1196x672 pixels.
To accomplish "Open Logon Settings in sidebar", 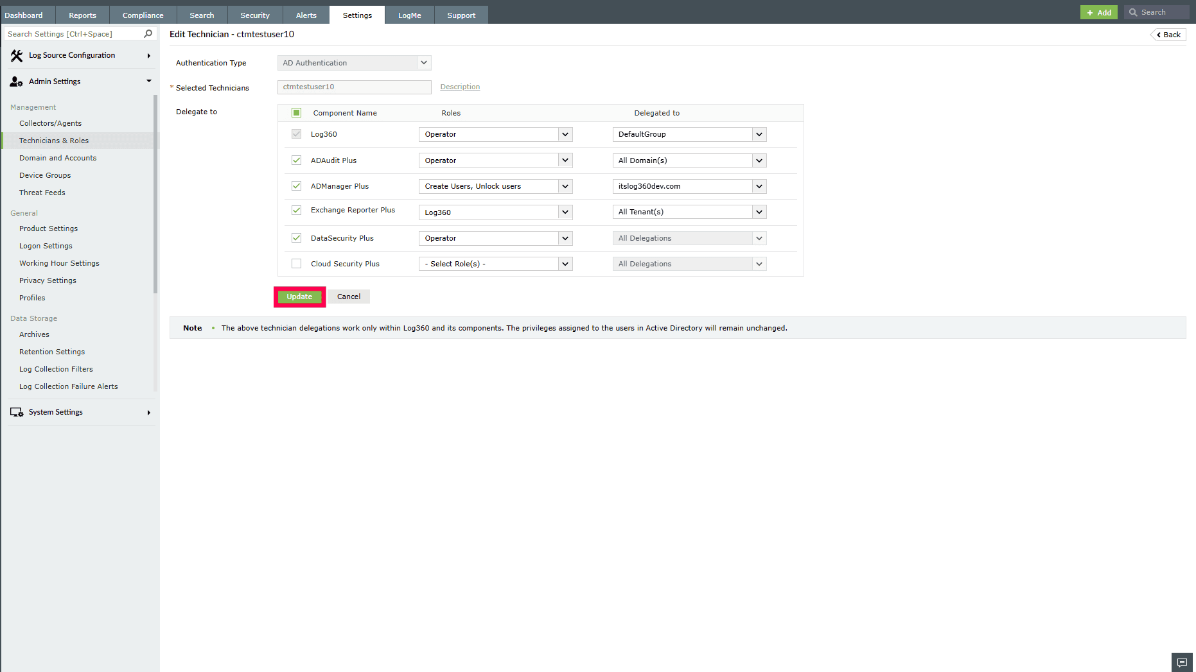I will (46, 246).
